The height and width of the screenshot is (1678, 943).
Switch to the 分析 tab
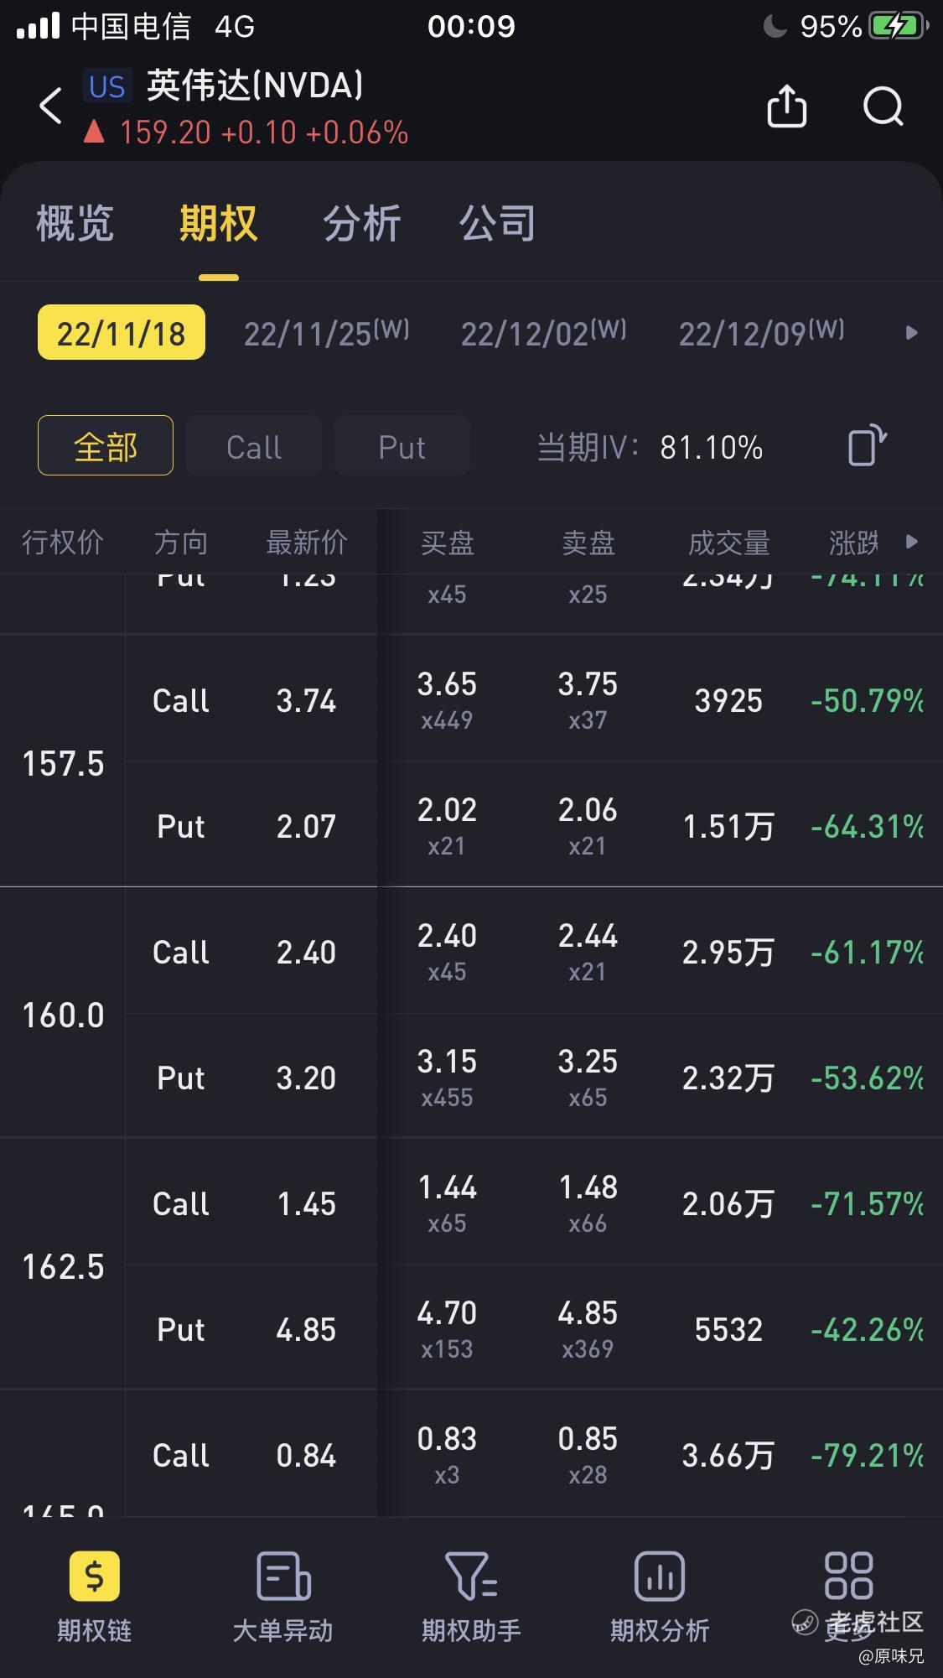362,224
